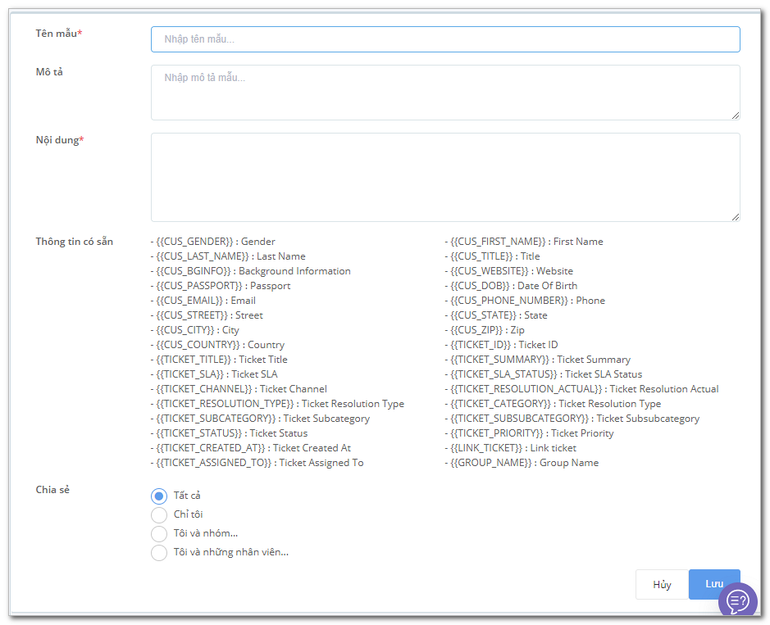Click the {{CUS_LAST_NAME}} : Last Name placeholder
The height and width of the screenshot is (625, 770).
click(228, 256)
